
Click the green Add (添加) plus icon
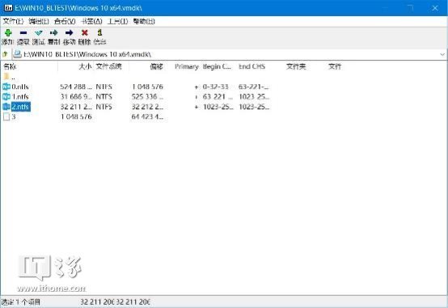pos(8,32)
